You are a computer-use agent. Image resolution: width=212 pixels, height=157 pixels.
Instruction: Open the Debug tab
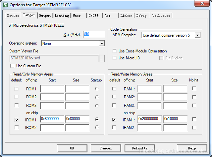(142, 16)
